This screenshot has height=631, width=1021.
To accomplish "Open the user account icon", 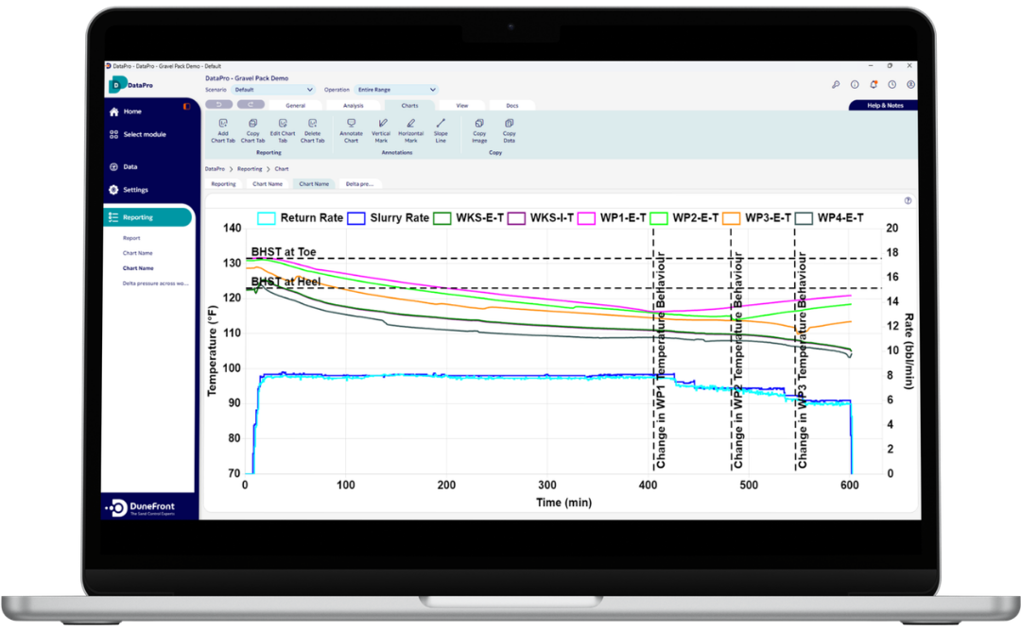I will click(910, 85).
